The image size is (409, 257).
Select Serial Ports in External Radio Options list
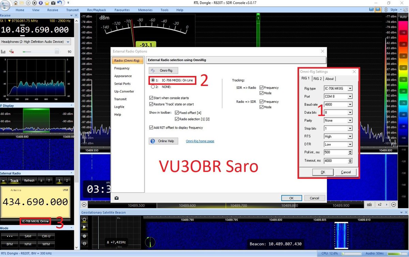[122, 84]
